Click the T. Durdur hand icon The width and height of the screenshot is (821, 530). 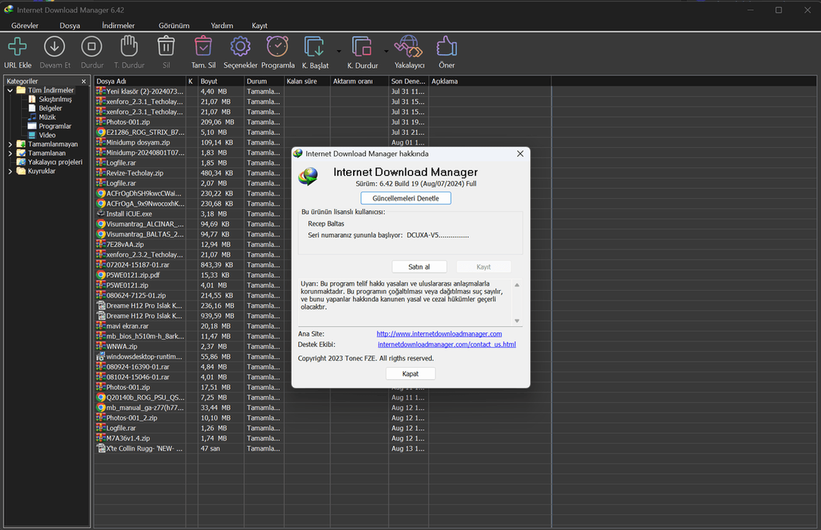coord(129,46)
